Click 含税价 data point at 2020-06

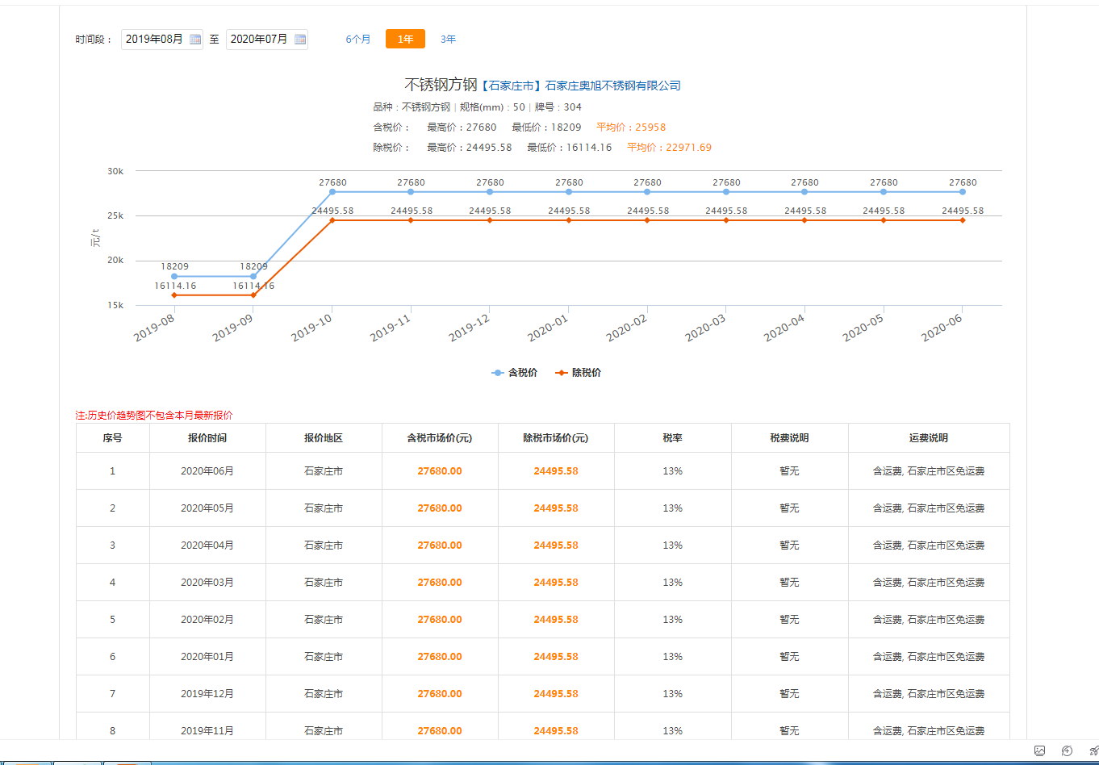click(963, 191)
